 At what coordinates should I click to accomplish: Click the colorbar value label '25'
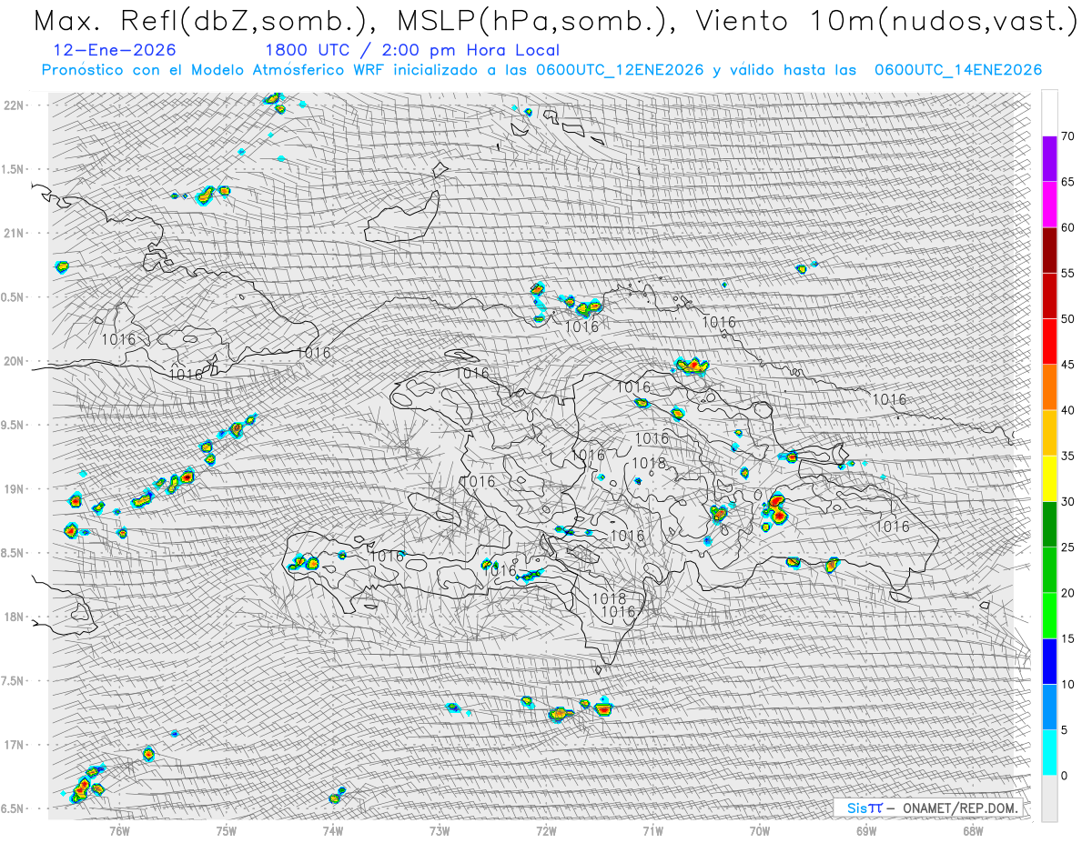pos(1067,547)
